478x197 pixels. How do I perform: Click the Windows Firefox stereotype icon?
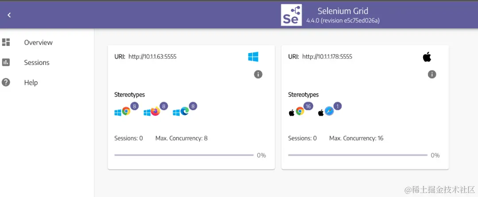click(x=155, y=112)
